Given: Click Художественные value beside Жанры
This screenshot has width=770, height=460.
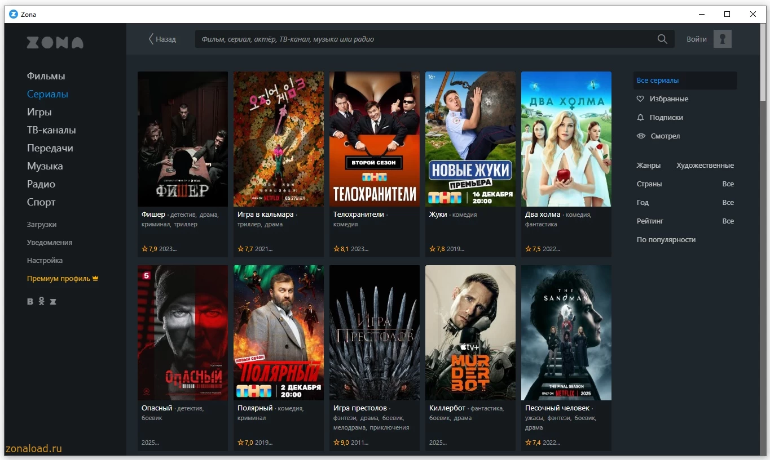Looking at the screenshot, I should 705,166.
